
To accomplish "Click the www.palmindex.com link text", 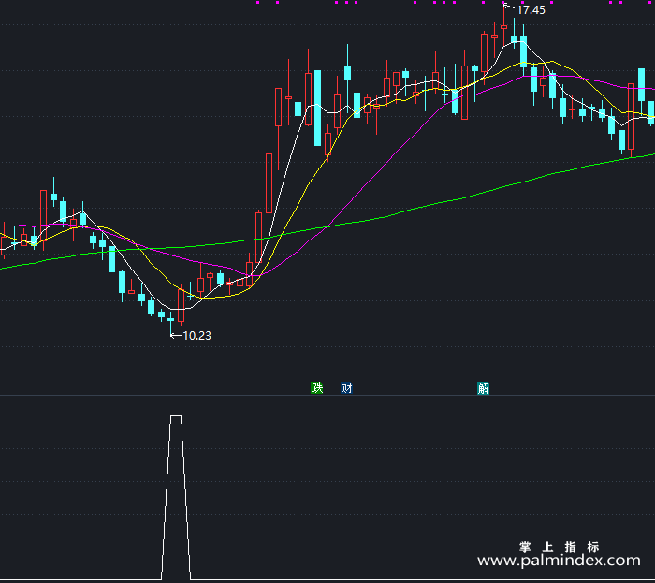I will click(559, 561).
